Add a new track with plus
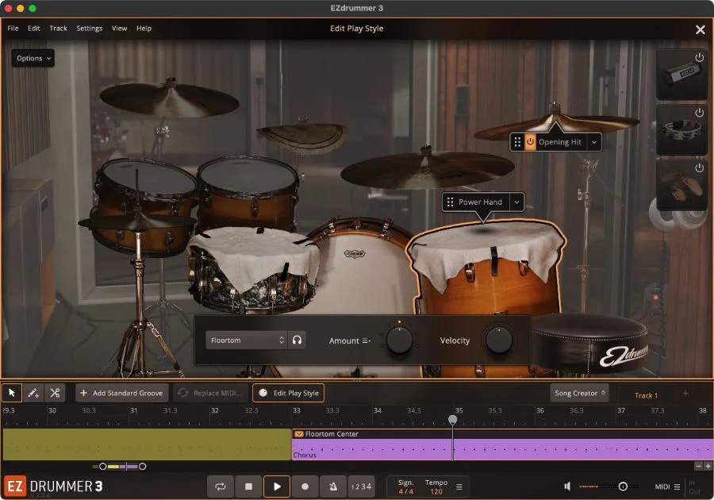Viewport: 714px width, 500px height. [685, 394]
